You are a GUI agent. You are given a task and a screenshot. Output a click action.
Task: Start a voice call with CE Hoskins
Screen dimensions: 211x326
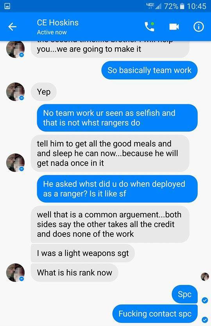(150, 27)
